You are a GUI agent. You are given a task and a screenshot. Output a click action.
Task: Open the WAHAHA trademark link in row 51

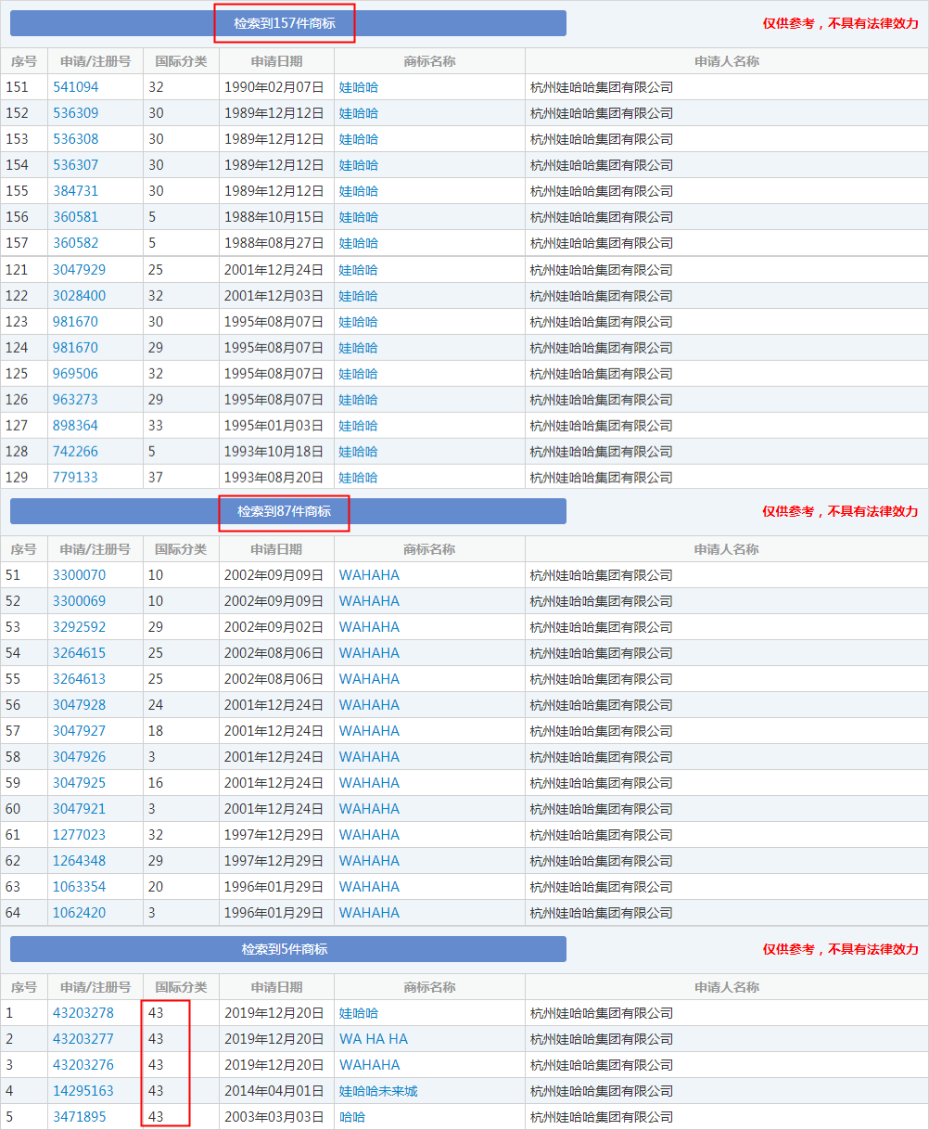click(369, 575)
